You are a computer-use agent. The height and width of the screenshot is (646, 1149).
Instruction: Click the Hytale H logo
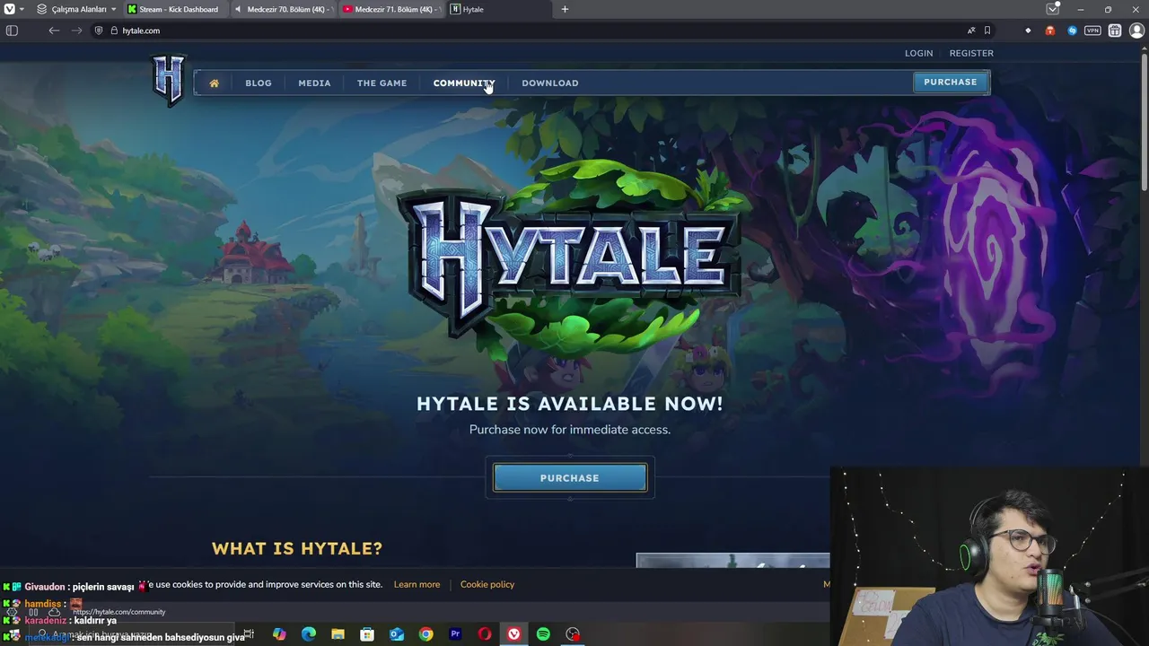[169, 80]
